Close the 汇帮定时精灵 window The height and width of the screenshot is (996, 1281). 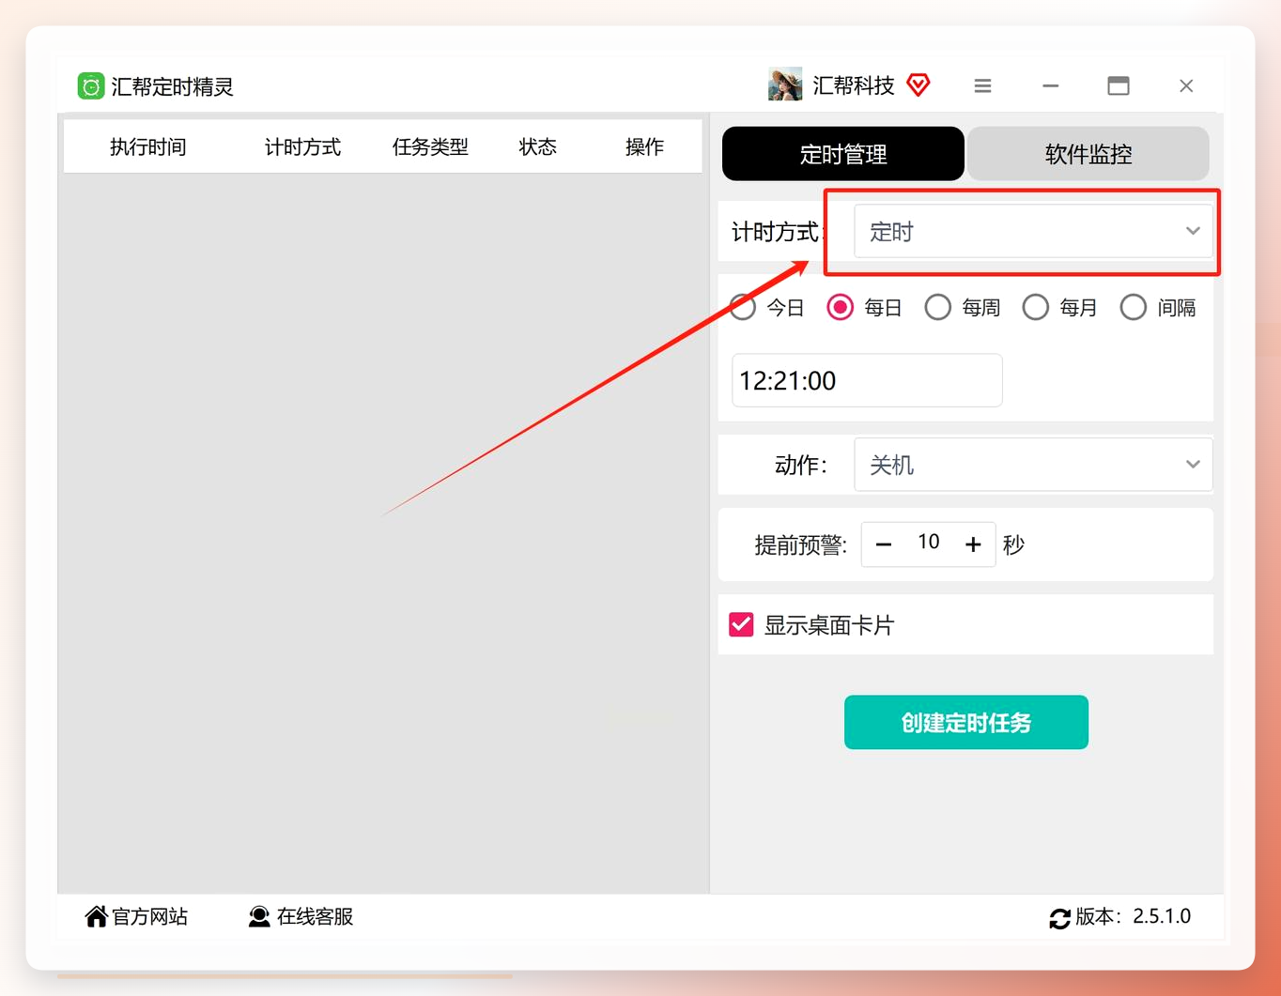[x=1186, y=85]
